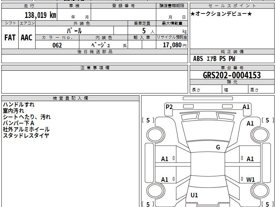Screen dimensions: 276x207
Task: Click the AAC air conditioner value
Action: click(x=27, y=38)
